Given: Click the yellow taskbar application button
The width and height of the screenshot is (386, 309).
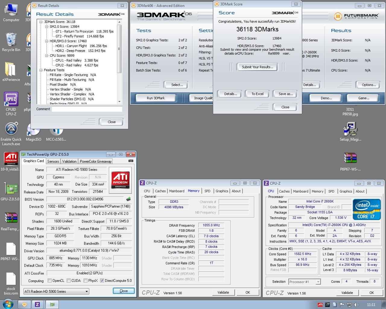Looking at the screenshot, I should tap(24, 304).
